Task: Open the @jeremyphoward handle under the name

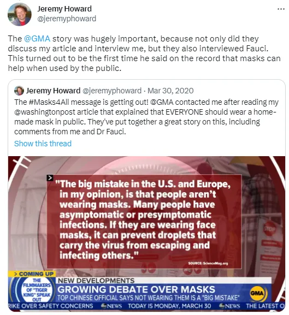Action: pyautogui.click(x=67, y=19)
